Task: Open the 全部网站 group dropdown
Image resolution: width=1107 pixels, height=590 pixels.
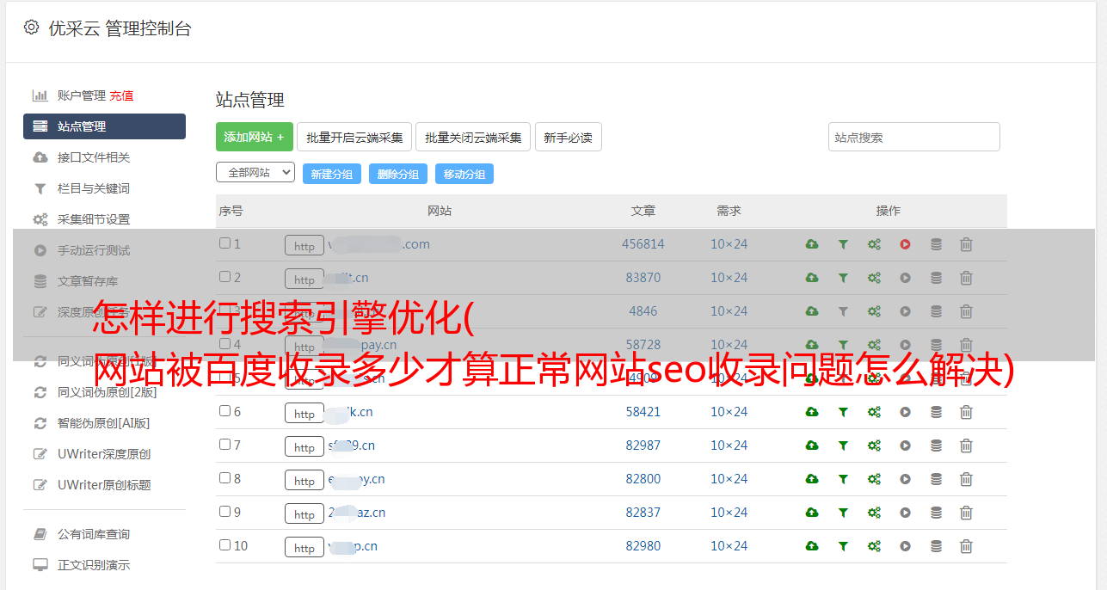Action: pyautogui.click(x=255, y=173)
